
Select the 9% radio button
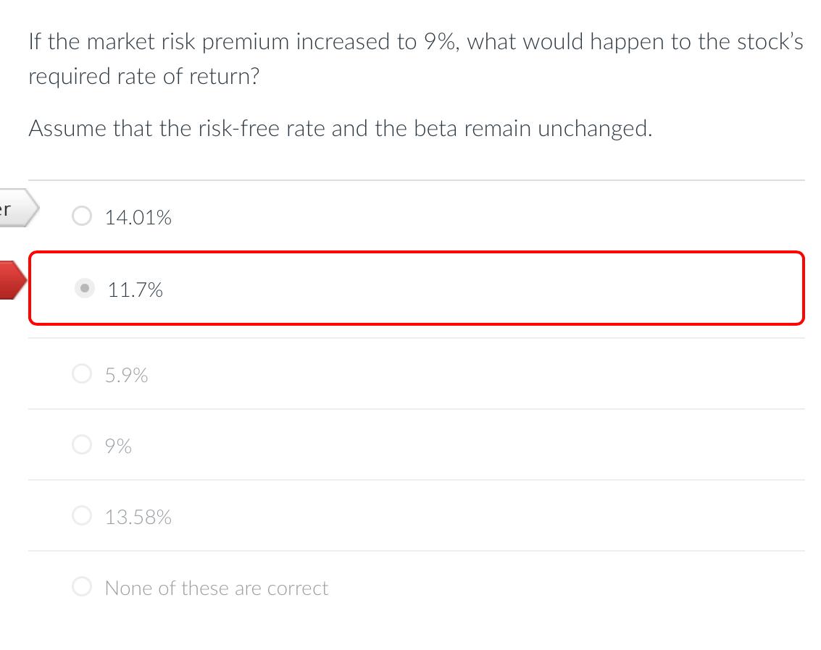point(82,444)
